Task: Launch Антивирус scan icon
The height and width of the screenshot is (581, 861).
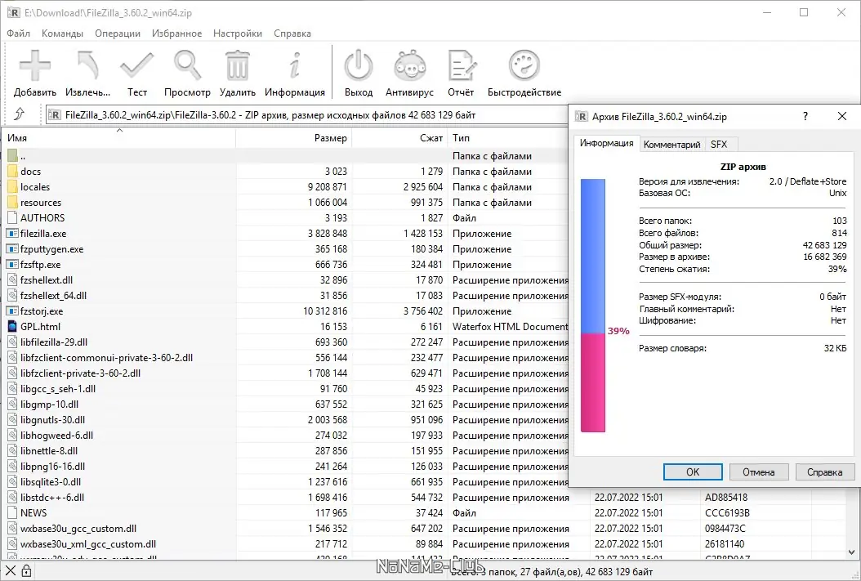Action: [409, 65]
